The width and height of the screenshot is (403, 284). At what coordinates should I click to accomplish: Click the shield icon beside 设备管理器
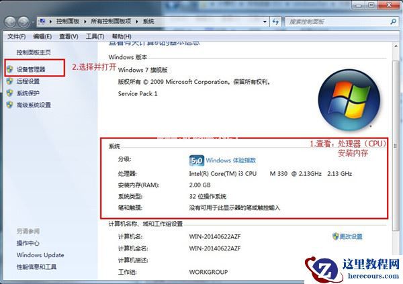pos(10,69)
